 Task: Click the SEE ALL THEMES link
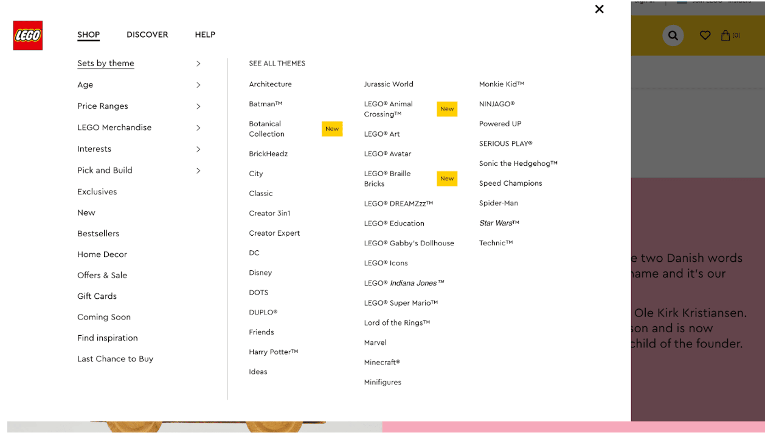click(x=277, y=63)
